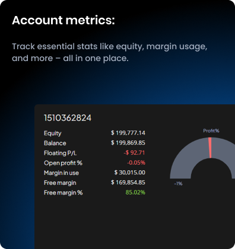Click the Open profit % label
The height and width of the screenshot is (249, 235).
(x=63, y=163)
